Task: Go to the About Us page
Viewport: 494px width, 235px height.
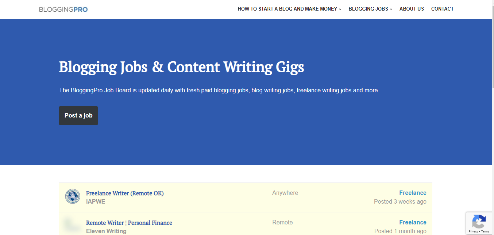Action: pos(412,9)
